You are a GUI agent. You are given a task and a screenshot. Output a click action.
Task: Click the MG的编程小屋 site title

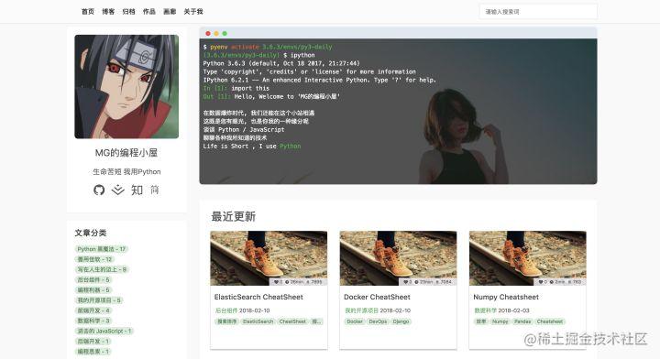pyautogui.click(x=126, y=153)
